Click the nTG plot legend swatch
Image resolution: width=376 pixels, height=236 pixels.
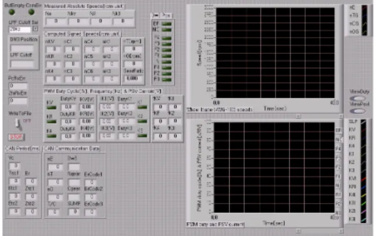point(364,16)
